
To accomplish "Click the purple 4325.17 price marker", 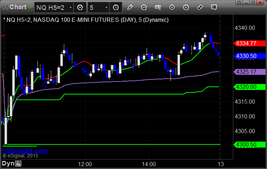I will coord(249,72).
